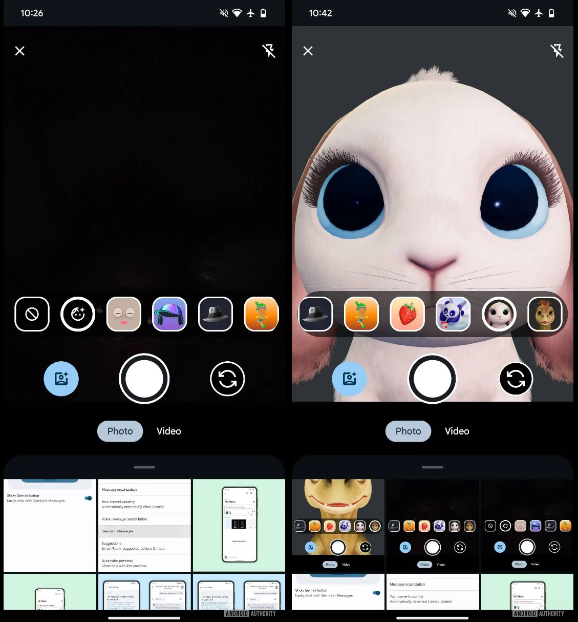This screenshot has height=622, width=578.
Task: Switch to Video mode on bunny preview screen
Action: pos(457,431)
